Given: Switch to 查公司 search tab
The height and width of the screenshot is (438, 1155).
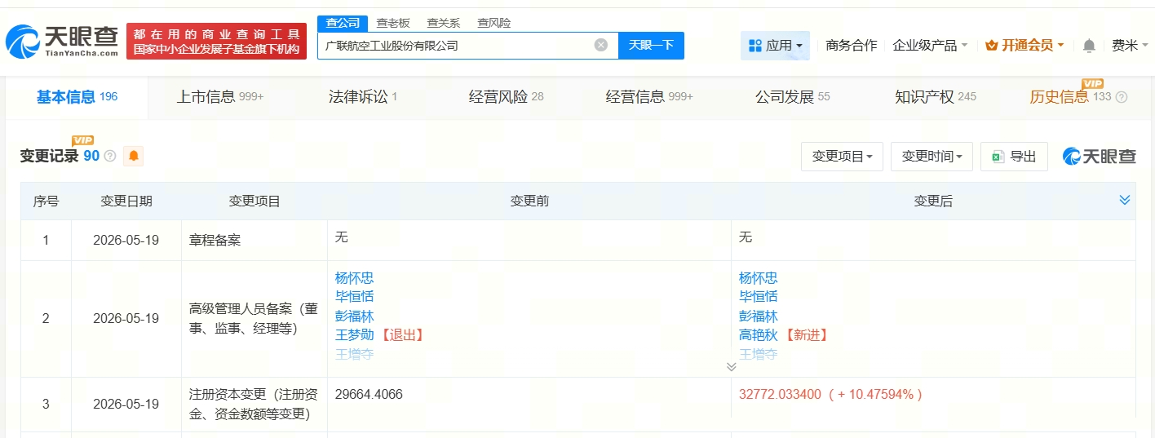Looking at the screenshot, I should (x=343, y=23).
